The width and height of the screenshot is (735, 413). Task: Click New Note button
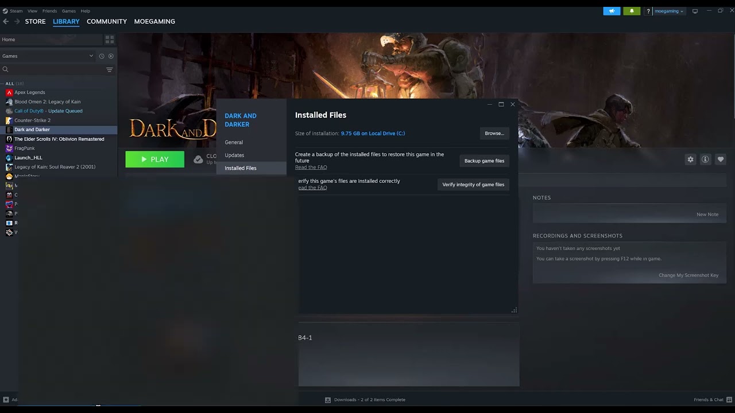(x=707, y=215)
